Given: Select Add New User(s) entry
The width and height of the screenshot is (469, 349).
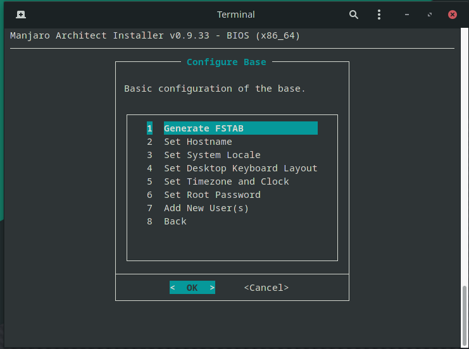Looking at the screenshot, I should [206, 208].
